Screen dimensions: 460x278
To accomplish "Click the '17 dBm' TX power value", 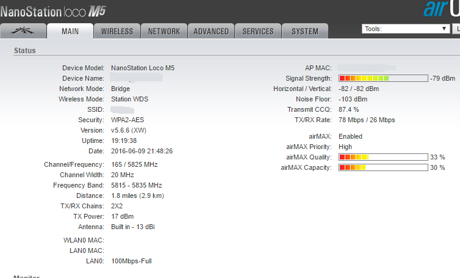I will [123, 216].
